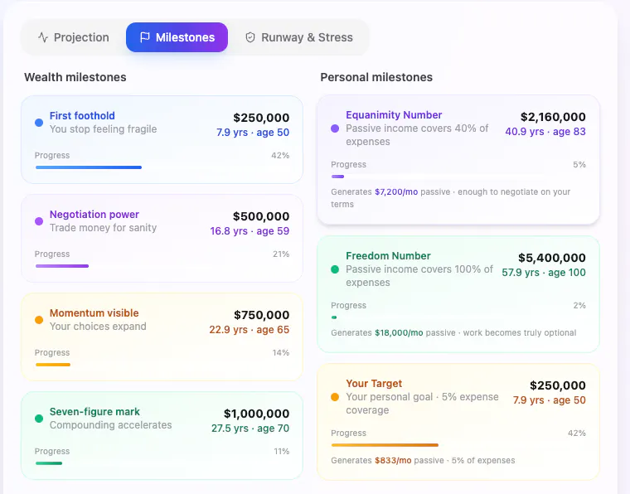Click the pulse icon on Projection tab
Viewport: 630px width, 494px height.
pos(43,37)
